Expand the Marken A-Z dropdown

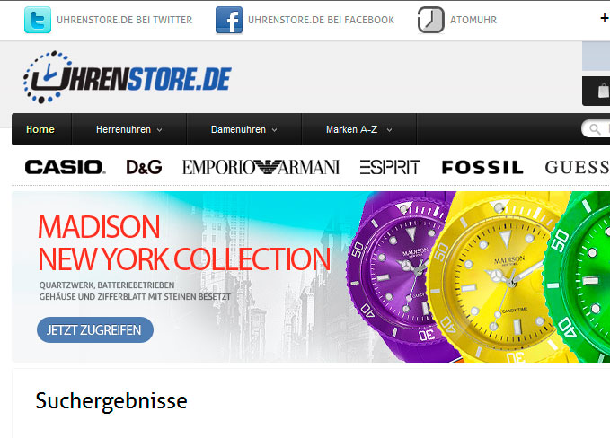tap(358, 129)
